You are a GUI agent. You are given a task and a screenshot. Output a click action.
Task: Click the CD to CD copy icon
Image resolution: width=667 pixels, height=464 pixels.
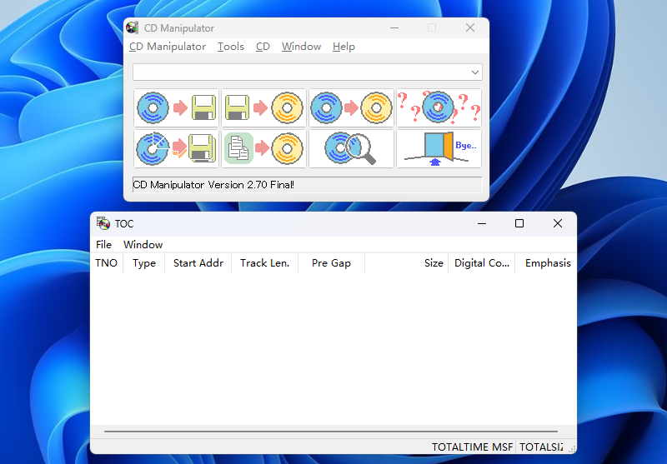coord(351,108)
